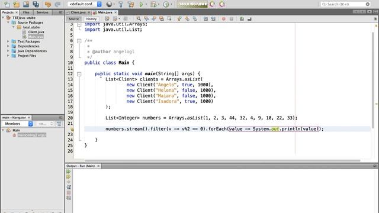The width and height of the screenshot is (379, 213).
Task: Click the green Re-run icon in Output
Action: pos(69,172)
